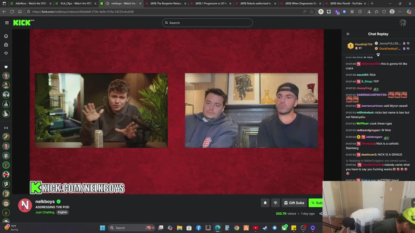Open Steam from the taskbar
Viewport: 415px width, 233px height.
[x=265, y=228]
